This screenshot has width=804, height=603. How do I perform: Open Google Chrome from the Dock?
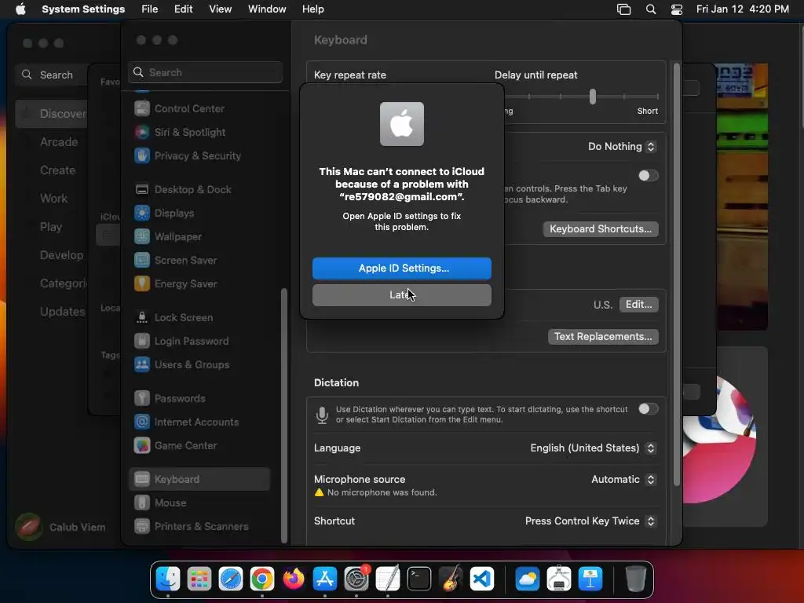pos(262,579)
